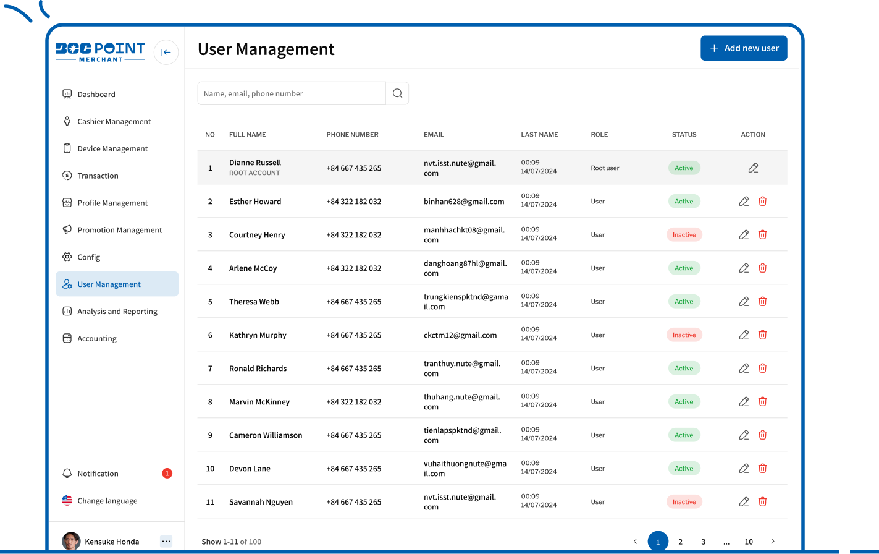Focus the name, email, phone search field
This screenshot has width=879, height=554.
click(x=292, y=94)
